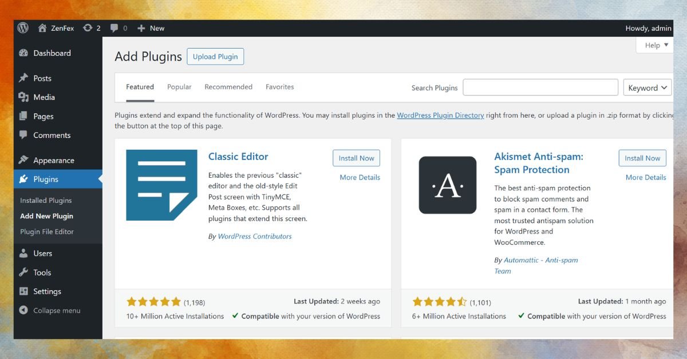This screenshot has height=359, width=687.
Task: Open the Howdy, admin account menu
Action: (x=648, y=28)
